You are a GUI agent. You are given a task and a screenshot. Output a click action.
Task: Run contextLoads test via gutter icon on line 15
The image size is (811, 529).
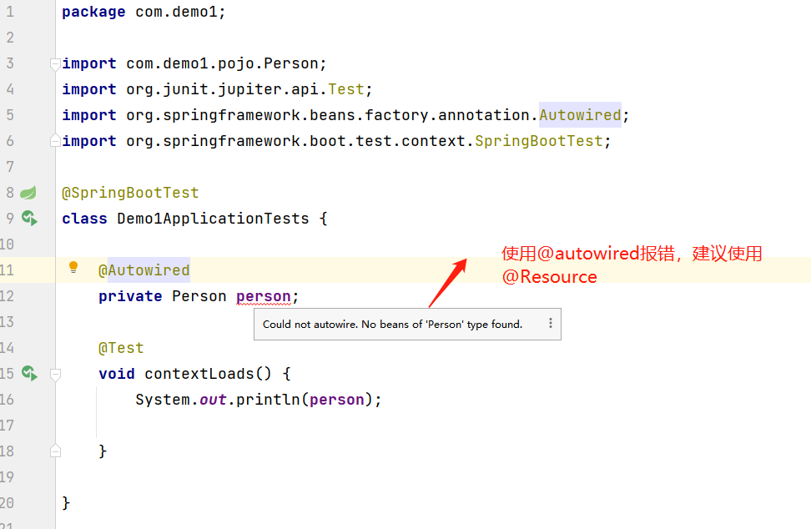point(29,373)
